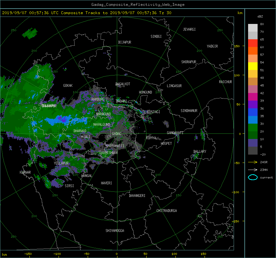Click the BIJAPUR city label
Viewport: 276px width, 258px height.
125,42
